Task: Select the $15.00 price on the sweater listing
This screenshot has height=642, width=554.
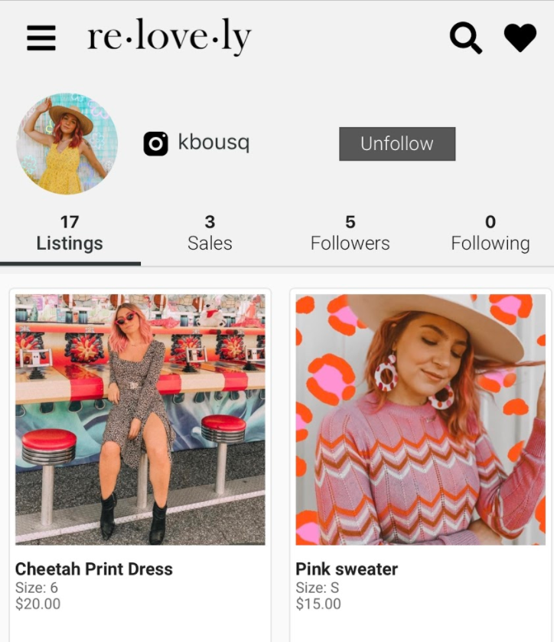Action: pos(318,604)
